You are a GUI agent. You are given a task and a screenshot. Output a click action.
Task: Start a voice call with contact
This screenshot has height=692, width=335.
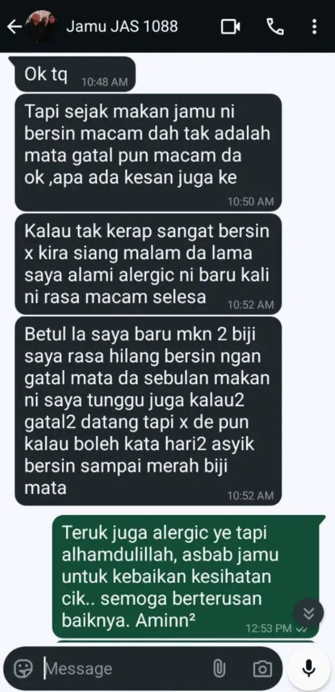275,26
